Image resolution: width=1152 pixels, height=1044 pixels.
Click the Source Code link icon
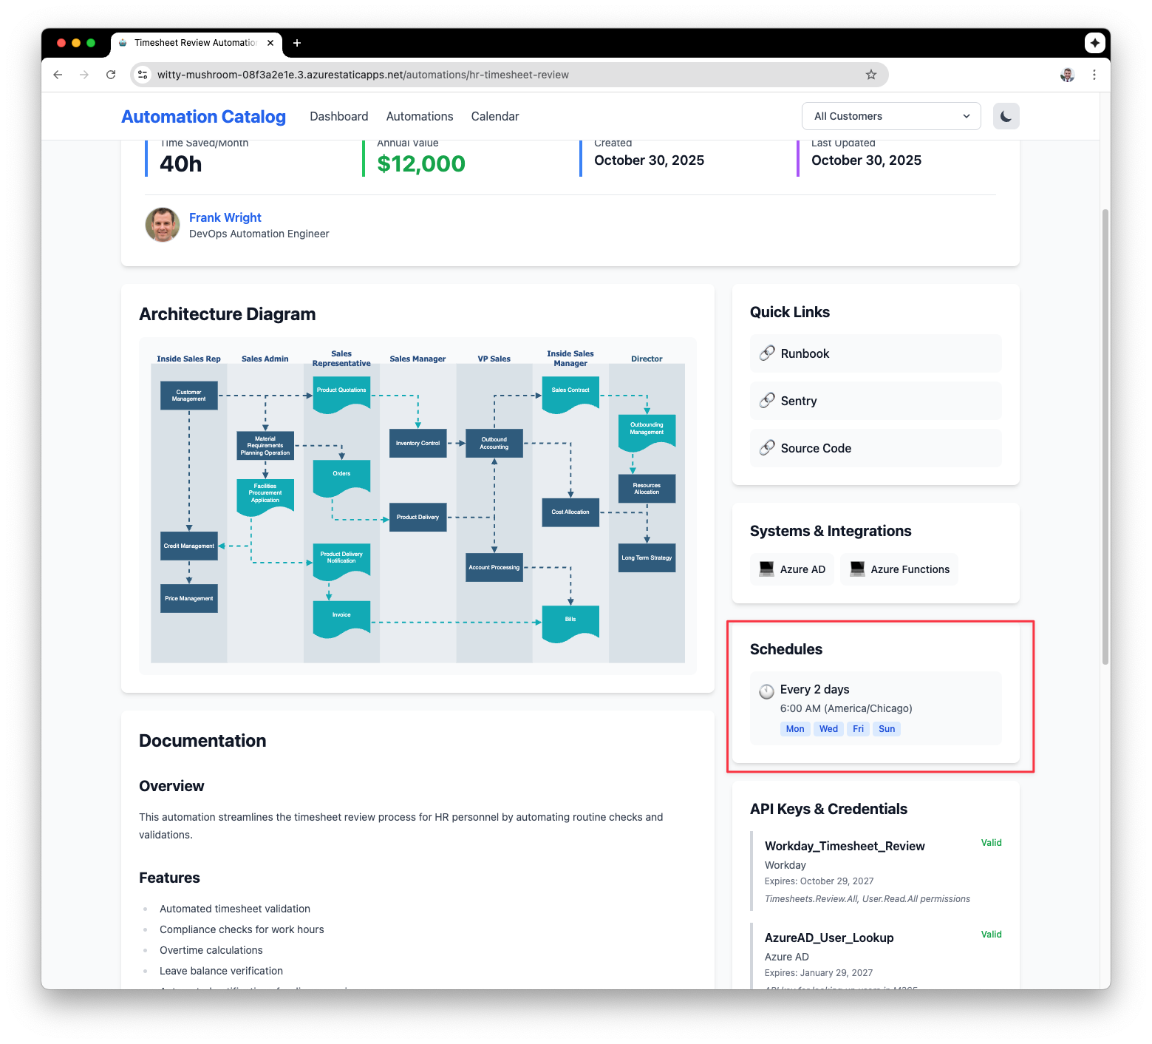[x=768, y=448]
